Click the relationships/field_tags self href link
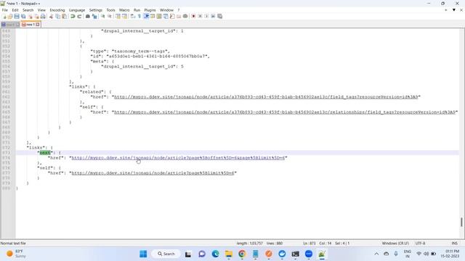Screen dimensions: 465x261 285,112
